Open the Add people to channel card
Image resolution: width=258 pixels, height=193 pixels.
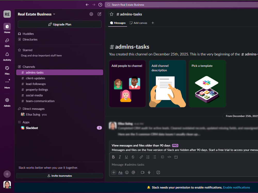click(x=127, y=84)
